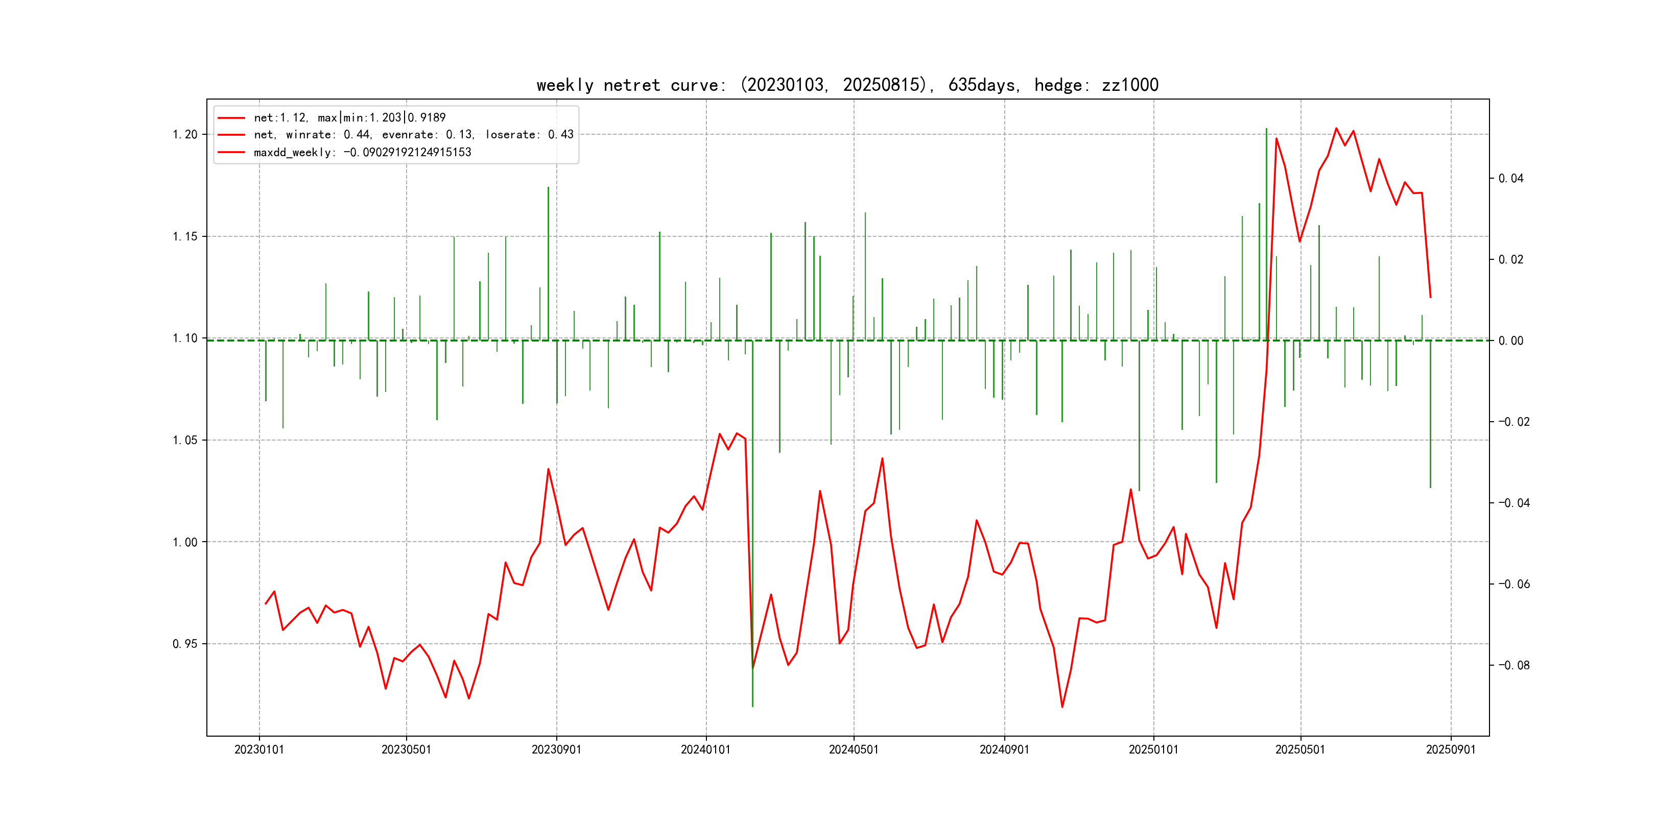
Task: Click the 20250901 x-axis label
Action: [x=1451, y=750]
